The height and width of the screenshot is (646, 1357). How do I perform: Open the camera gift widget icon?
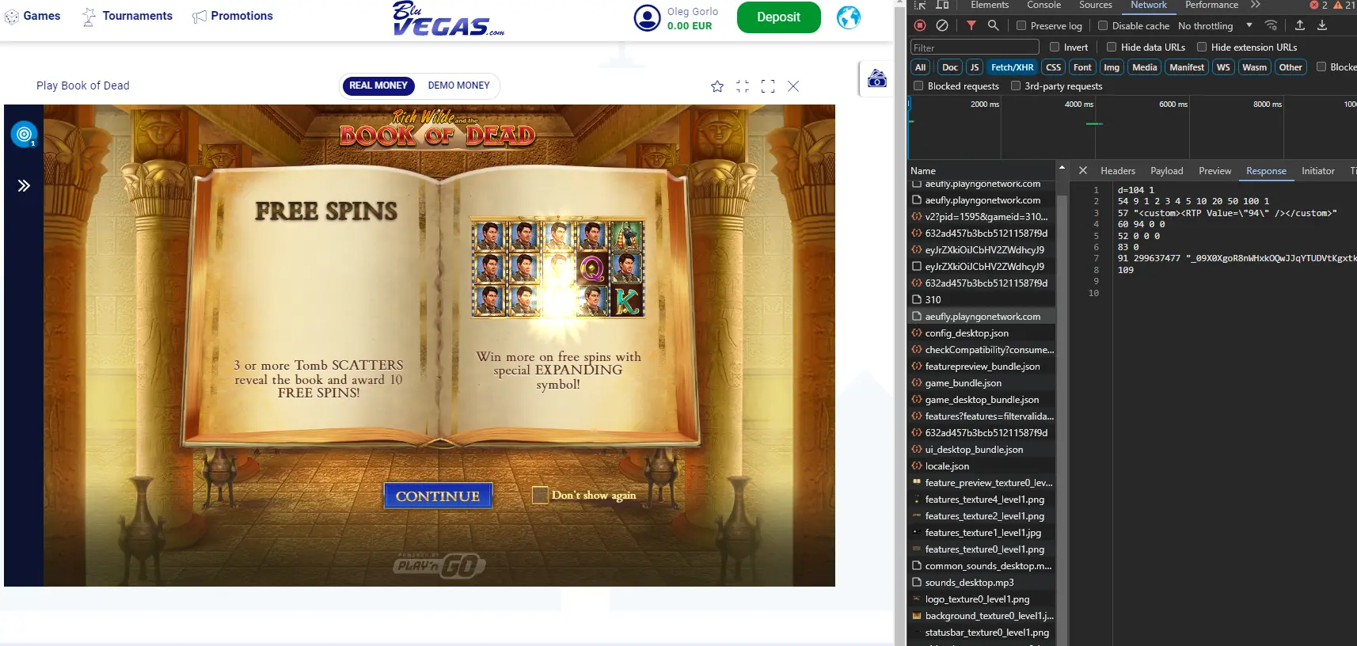pos(877,78)
